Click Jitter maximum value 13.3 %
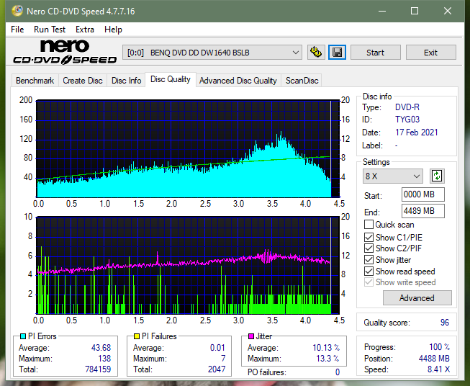Image resolution: width=470 pixels, height=386 pixels. click(x=328, y=359)
